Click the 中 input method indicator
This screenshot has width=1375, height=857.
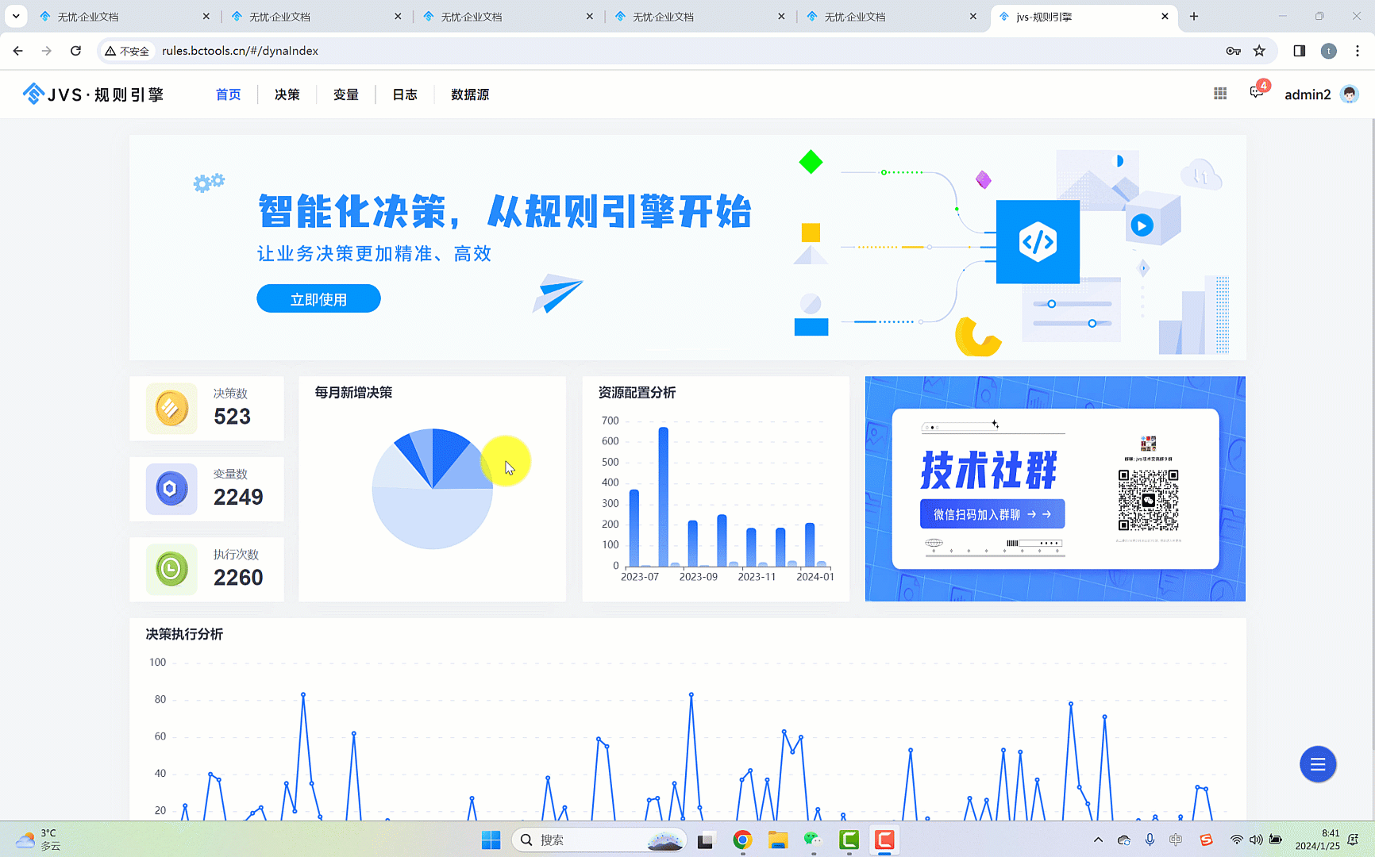1176,840
